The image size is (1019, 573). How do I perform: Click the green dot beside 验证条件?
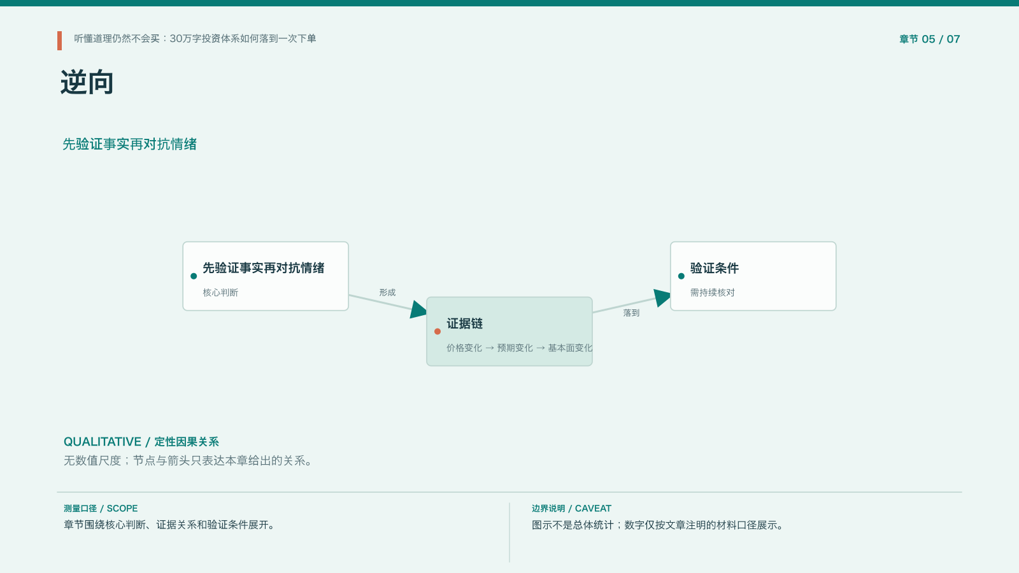click(x=681, y=276)
